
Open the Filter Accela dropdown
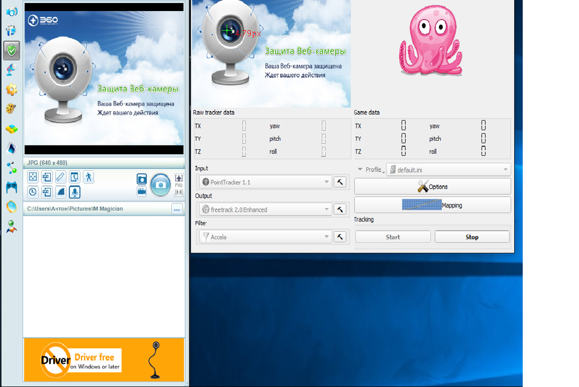coord(265,237)
